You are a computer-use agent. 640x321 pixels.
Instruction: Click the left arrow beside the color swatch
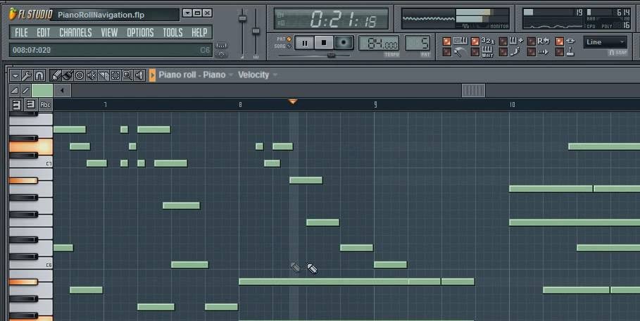pyautogui.click(x=62, y=91)
